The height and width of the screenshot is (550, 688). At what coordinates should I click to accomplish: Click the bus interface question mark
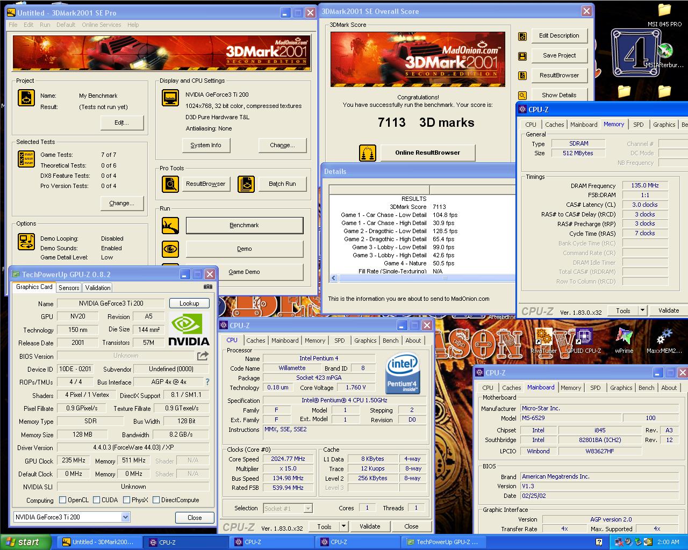tap(207, 382)
